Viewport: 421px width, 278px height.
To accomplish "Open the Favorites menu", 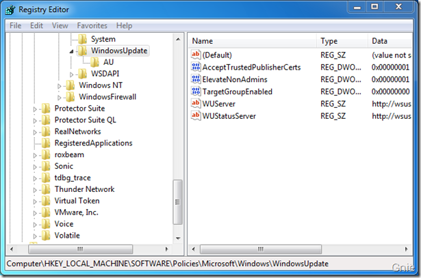I will point(92,26).
